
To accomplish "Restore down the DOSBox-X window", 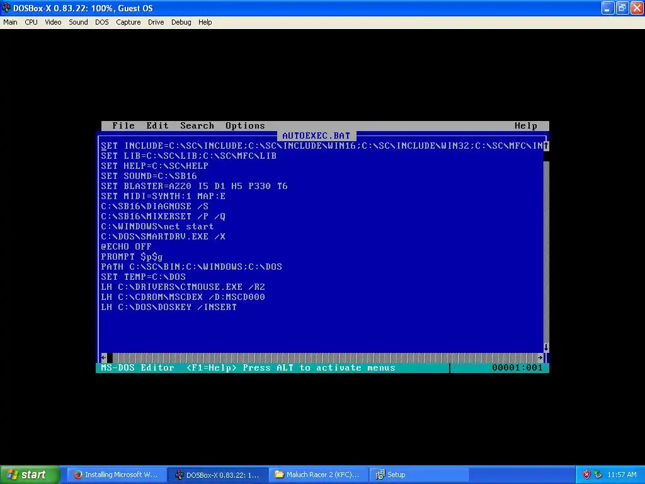I will (622, 8).
